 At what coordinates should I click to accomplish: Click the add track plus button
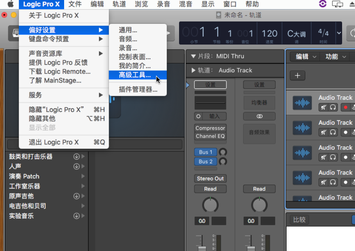point(297,75)
